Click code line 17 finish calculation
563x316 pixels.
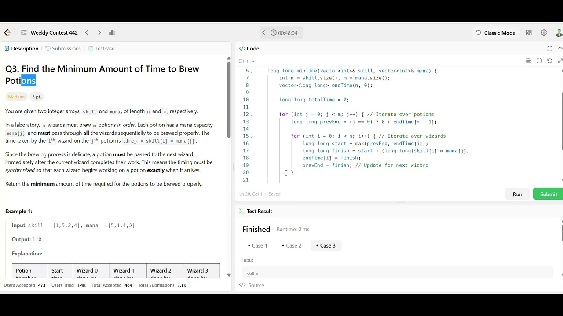tap(386, 151)
